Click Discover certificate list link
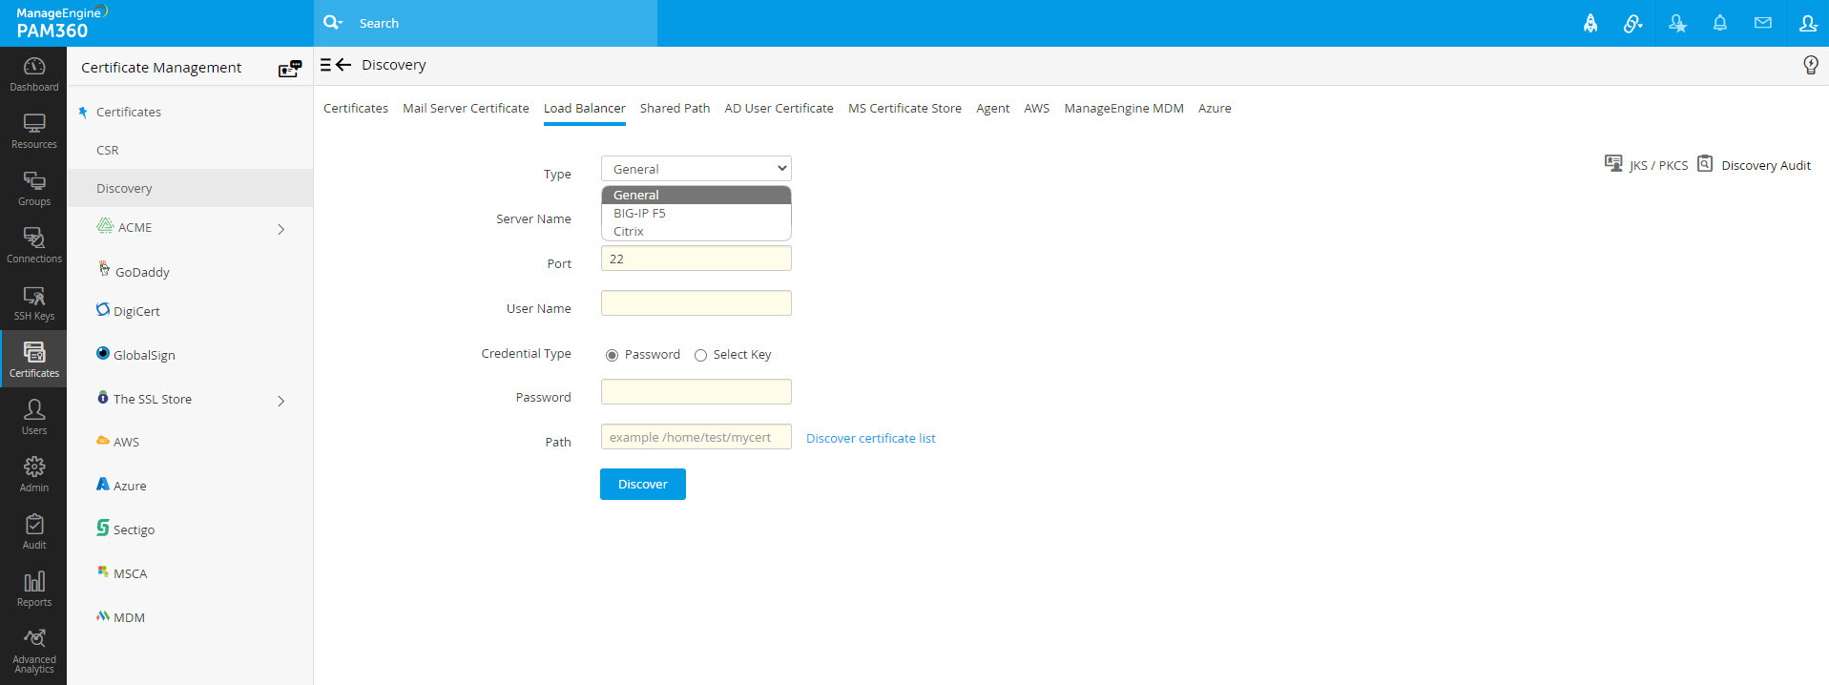 871,438
